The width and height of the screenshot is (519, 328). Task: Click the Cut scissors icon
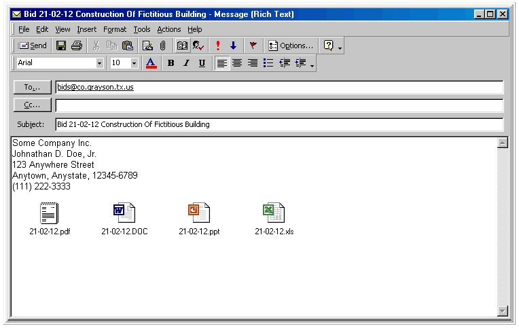click(96, 45)
